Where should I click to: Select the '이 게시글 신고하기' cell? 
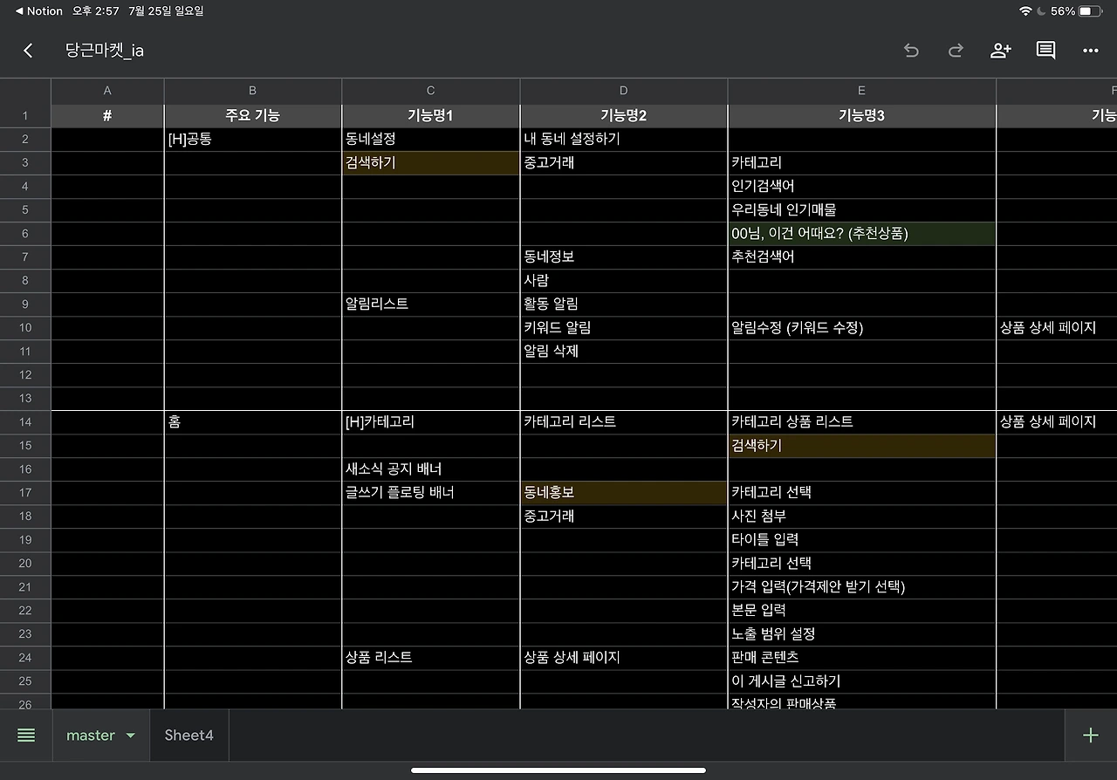click(x=862, y=681)
